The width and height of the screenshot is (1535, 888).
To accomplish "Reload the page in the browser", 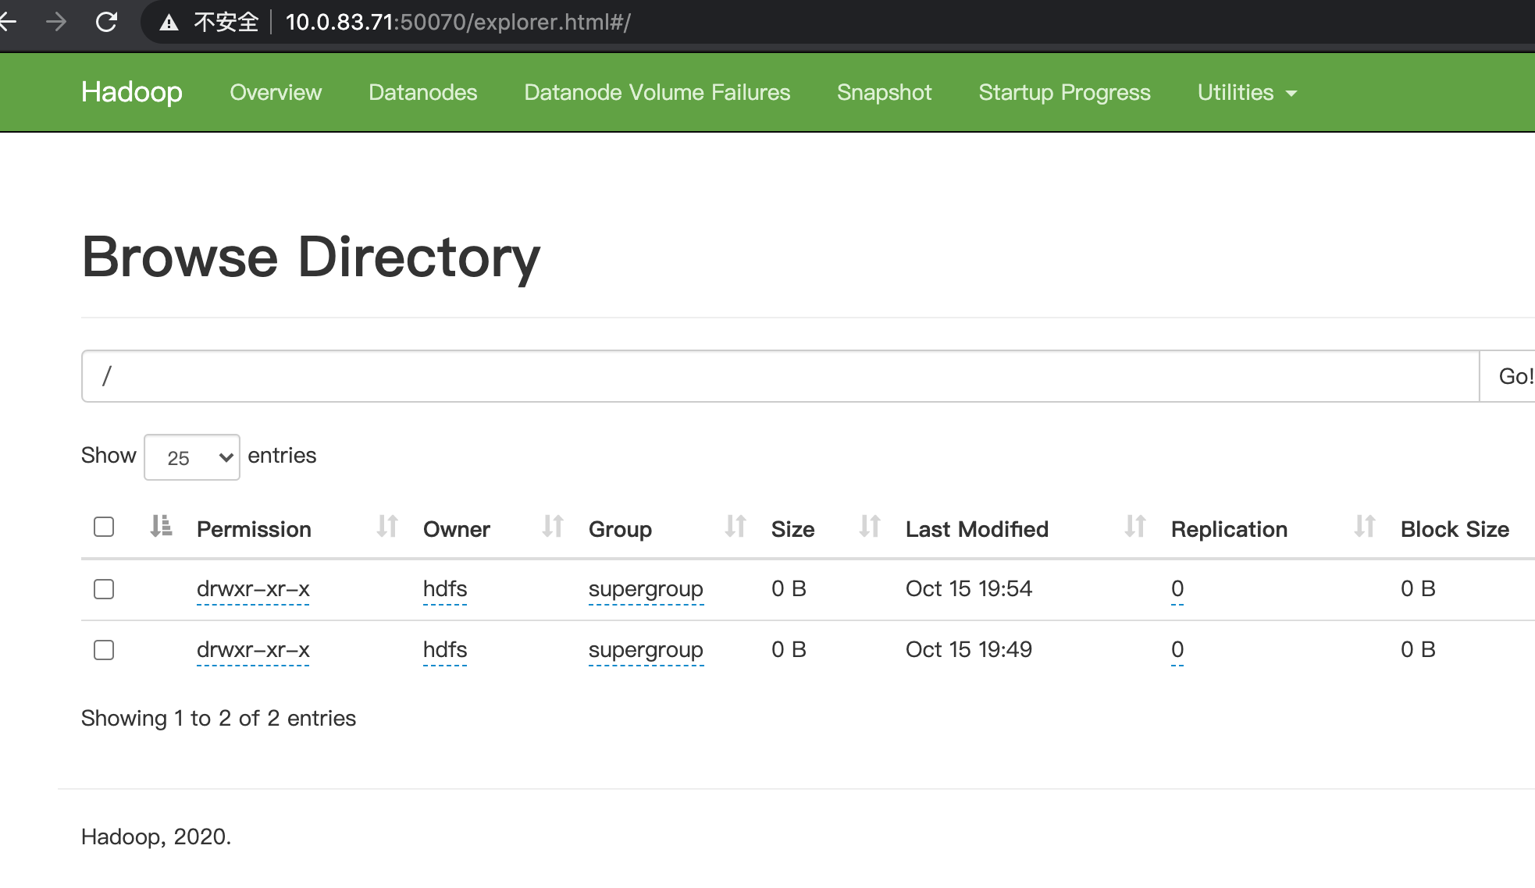I will point(108,22).
